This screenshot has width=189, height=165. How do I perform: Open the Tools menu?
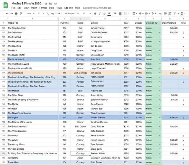pos(59,8)
